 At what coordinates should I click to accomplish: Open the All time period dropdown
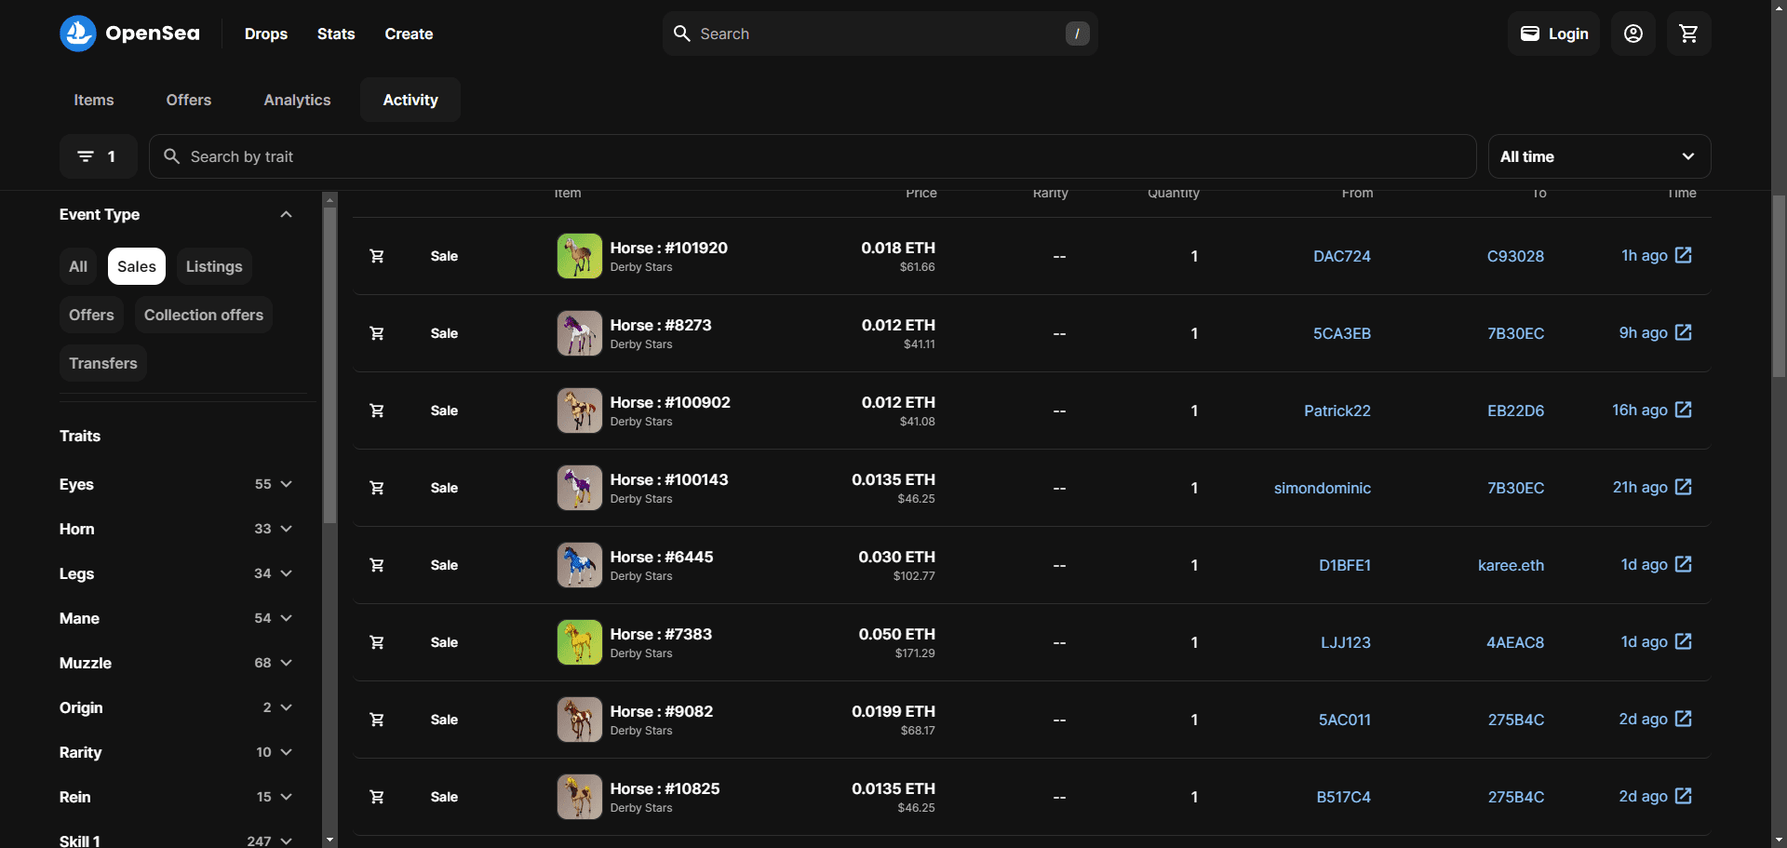(x=1598, y=156)
